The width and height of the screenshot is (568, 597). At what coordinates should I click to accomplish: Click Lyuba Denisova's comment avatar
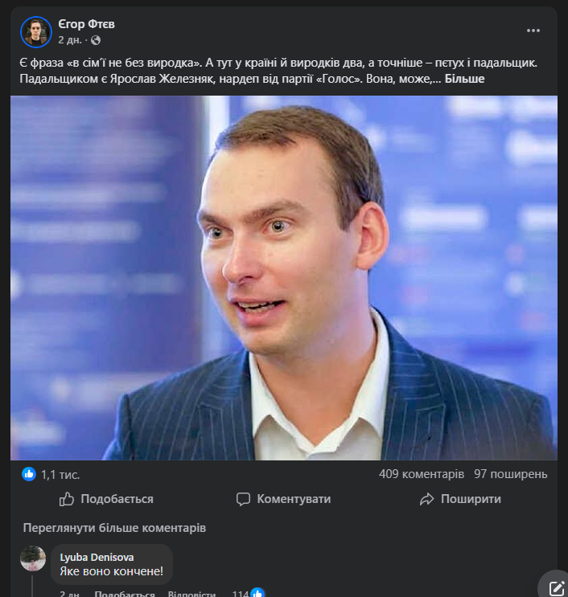(33, 558)
